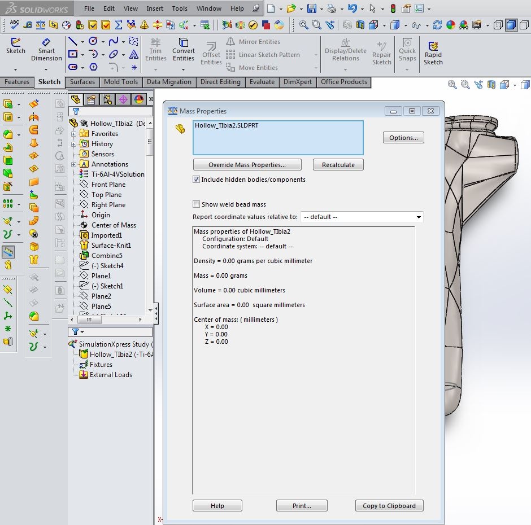This screenshot has width=531, height=525.
Task: Switch to the Features tab
Action: point(17,82)
